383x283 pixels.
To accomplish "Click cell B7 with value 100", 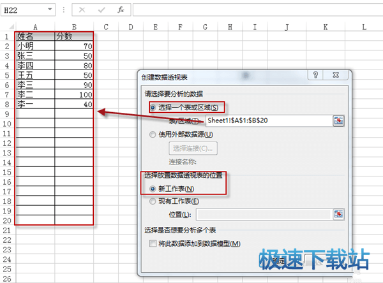I will (74, 94).
